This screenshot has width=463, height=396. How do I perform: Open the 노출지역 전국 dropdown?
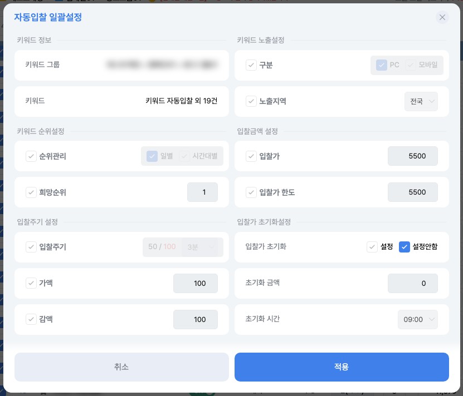(421, 101)
